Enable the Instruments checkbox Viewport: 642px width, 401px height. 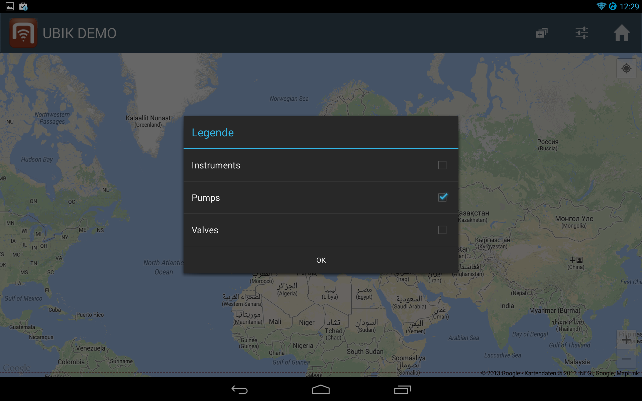(x=442, y=165)
